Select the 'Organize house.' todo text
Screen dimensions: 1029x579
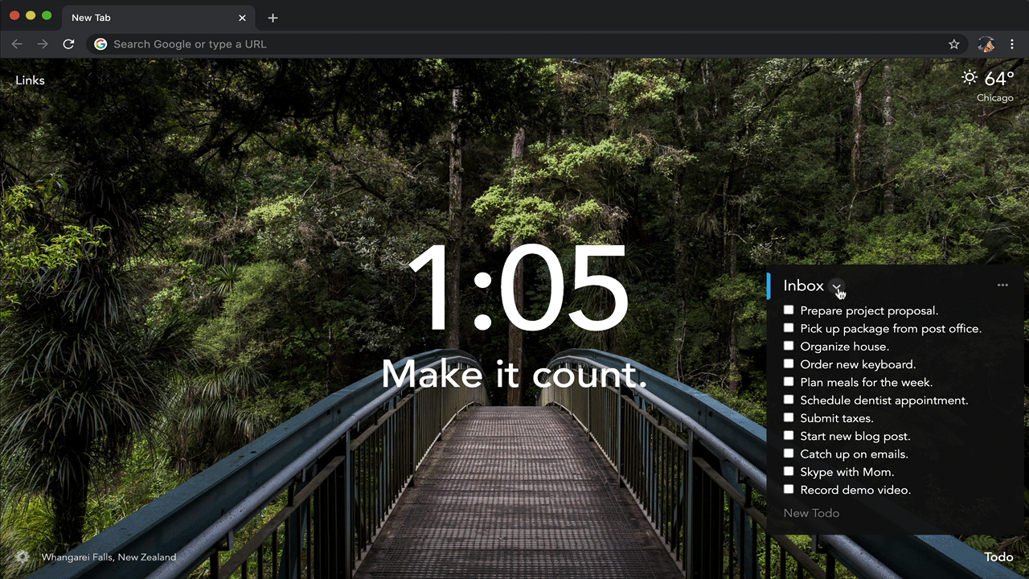[x=845, y=347]
